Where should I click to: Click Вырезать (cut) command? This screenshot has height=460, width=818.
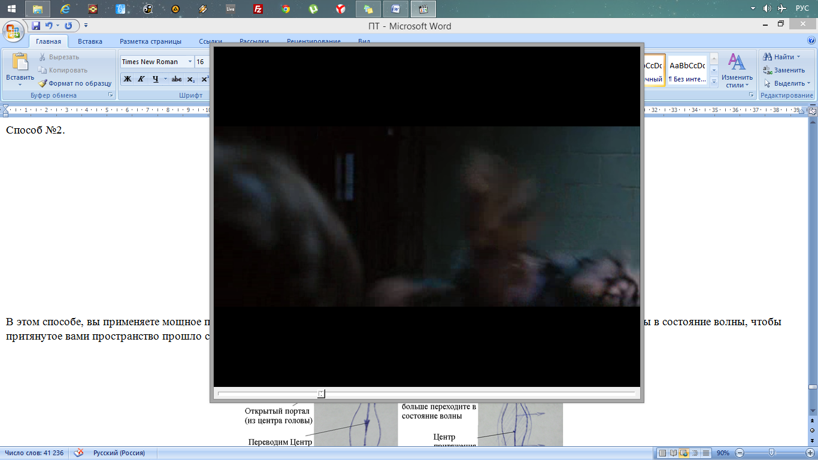click(59, 57)
